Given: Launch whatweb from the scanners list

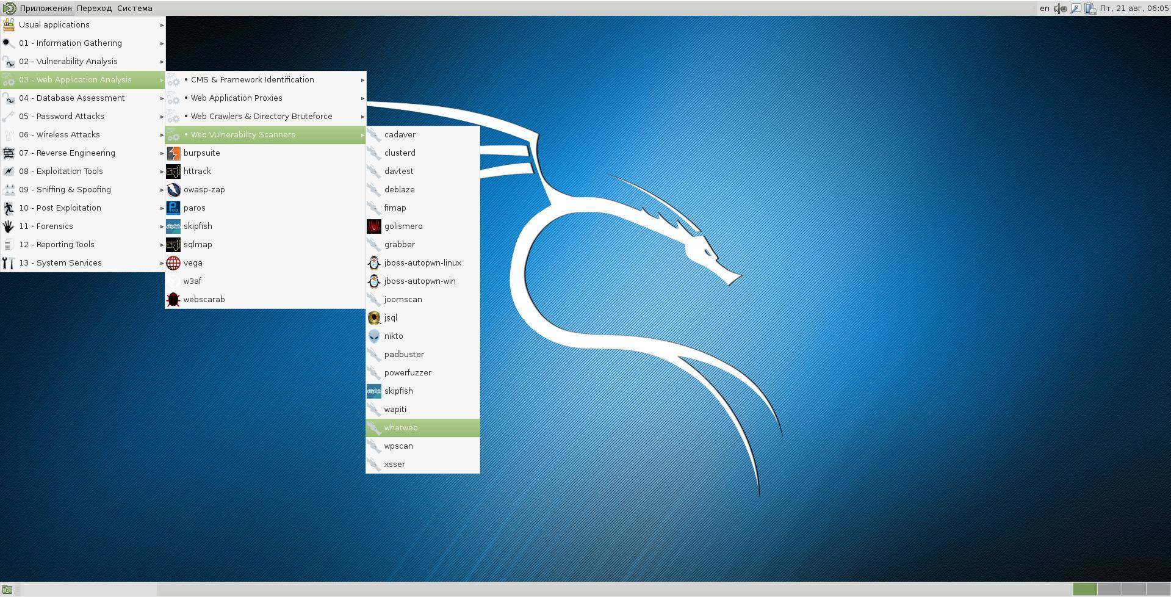Looking at the screenshot, I should point(422,428).
